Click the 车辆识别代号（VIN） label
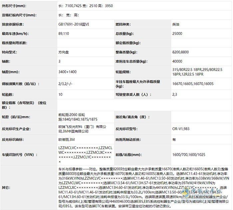233x210 pixels. pyautogui.click(x=19, y=155)
